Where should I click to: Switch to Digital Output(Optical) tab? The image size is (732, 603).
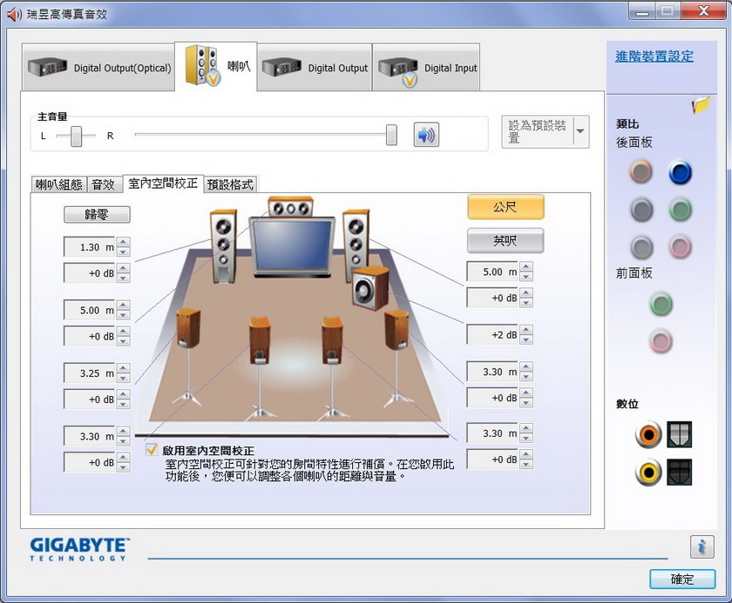tap(98, 68)
